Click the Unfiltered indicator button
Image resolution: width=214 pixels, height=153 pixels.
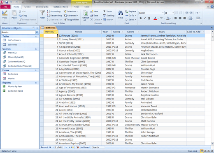point(83,147)
